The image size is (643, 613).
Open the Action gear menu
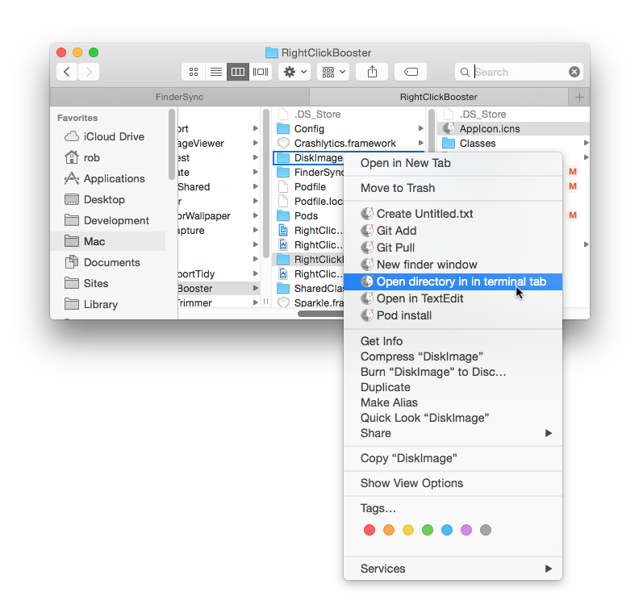coord(294,72)
